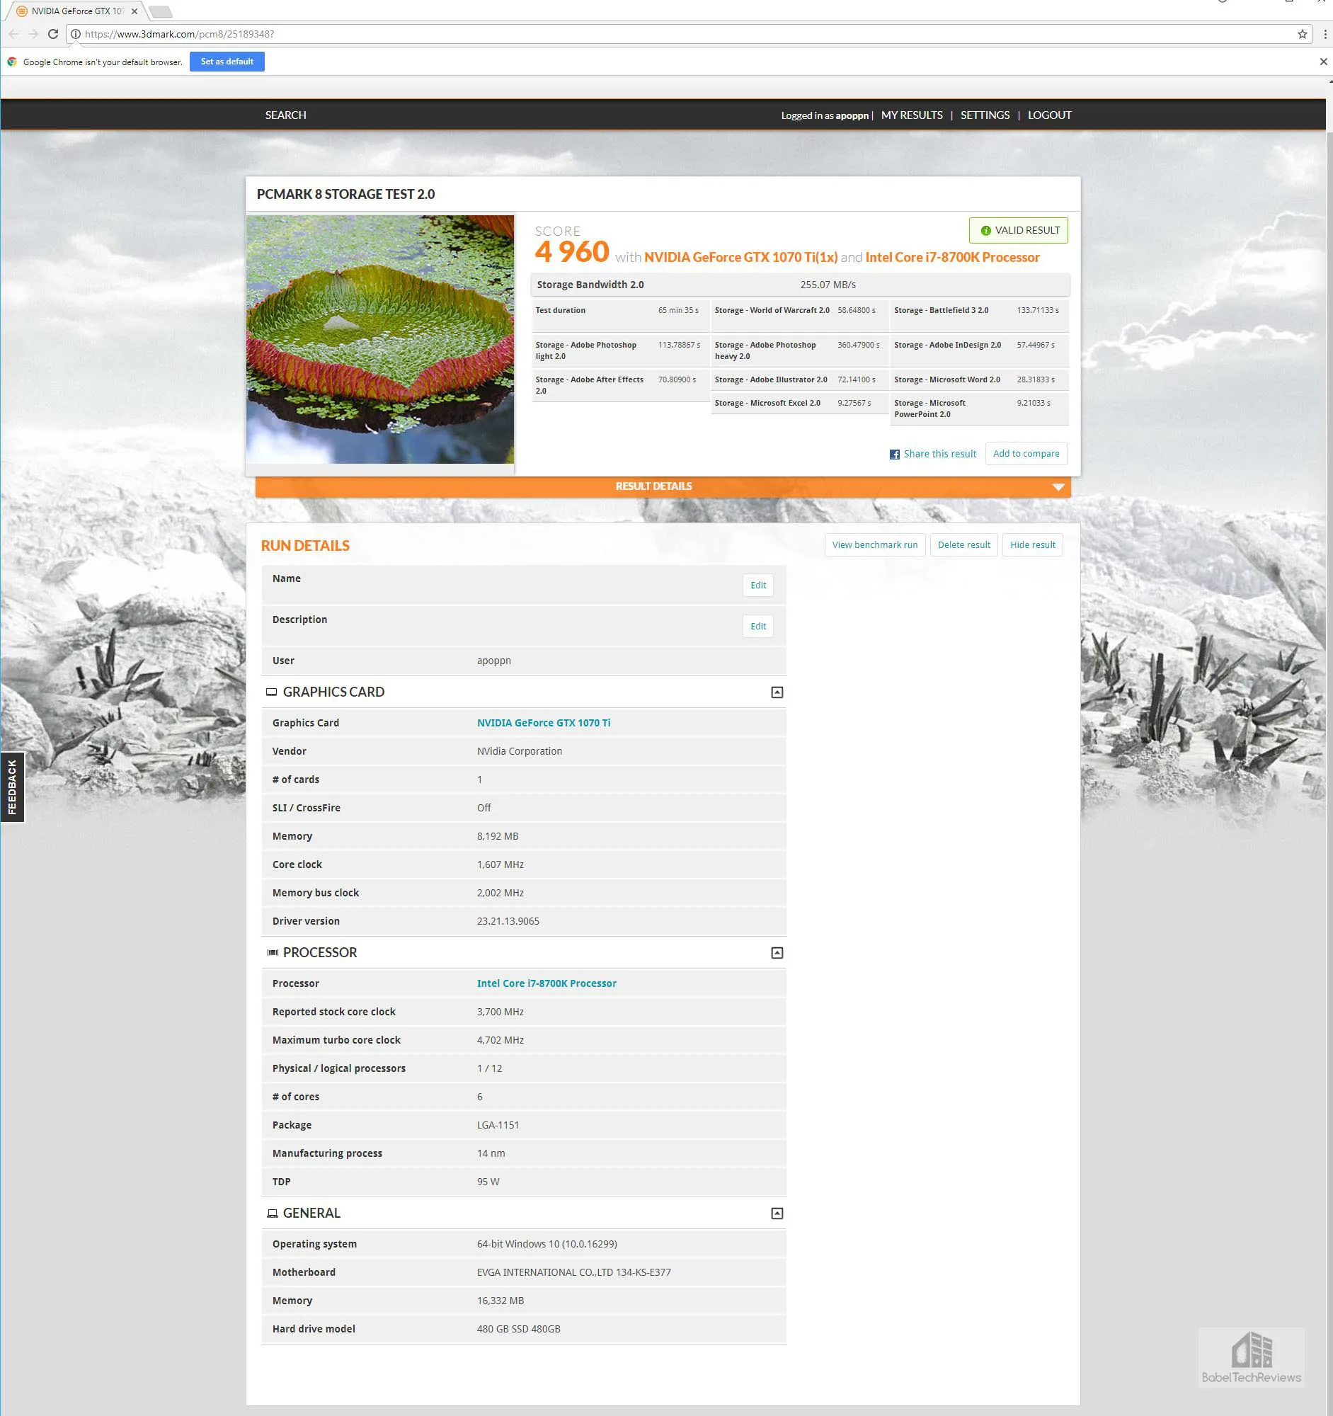Click the Operating system value Windows 10
This screenshot has height=1416, width=1333.
(x=547, y=1245)
